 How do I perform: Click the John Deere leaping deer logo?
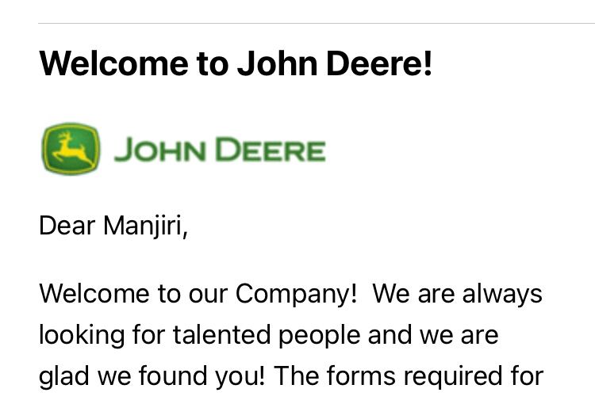pos(71,148)
